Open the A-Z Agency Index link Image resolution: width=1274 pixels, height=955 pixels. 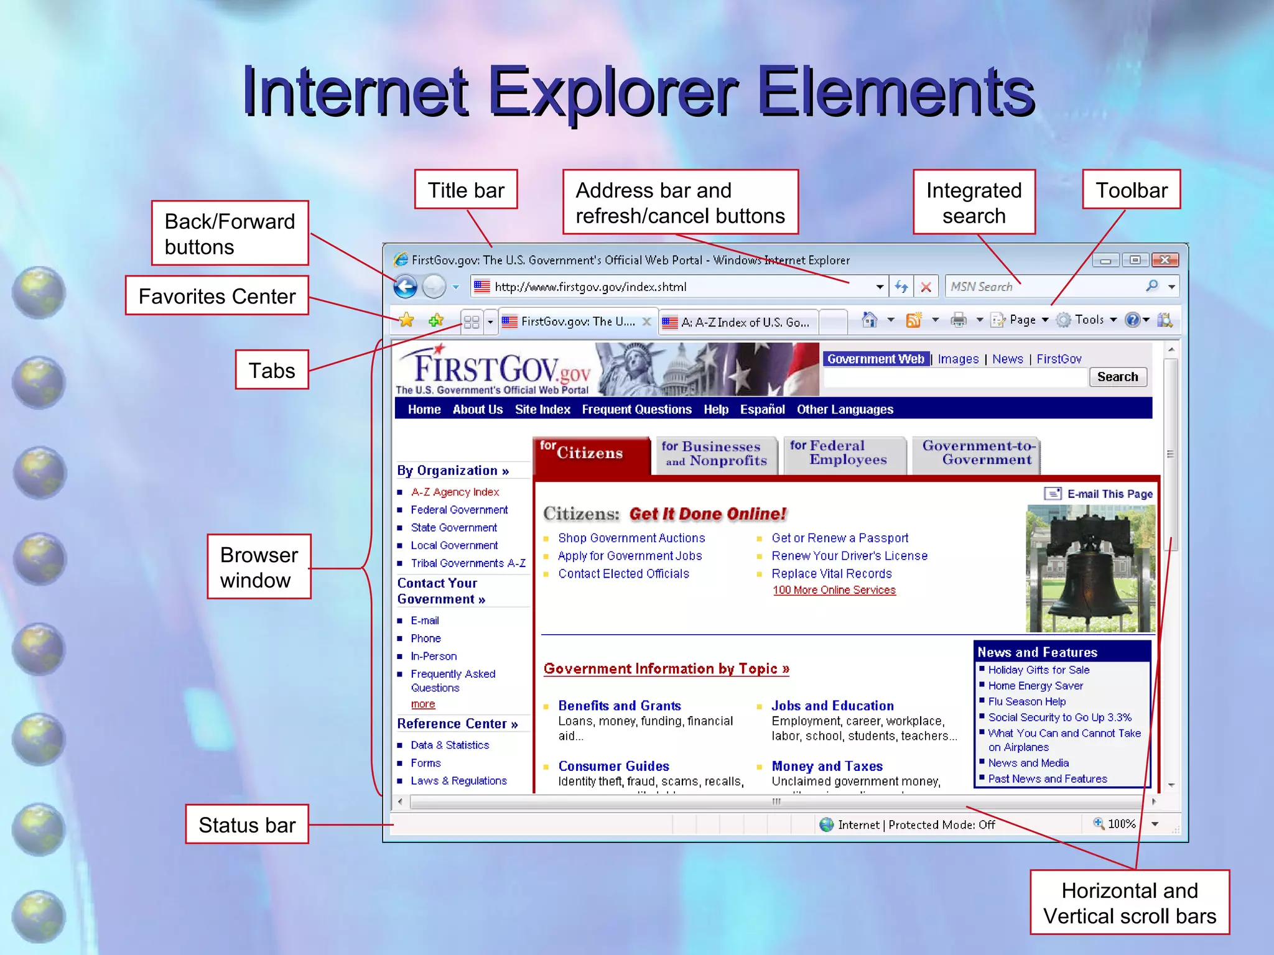(455, 492)
